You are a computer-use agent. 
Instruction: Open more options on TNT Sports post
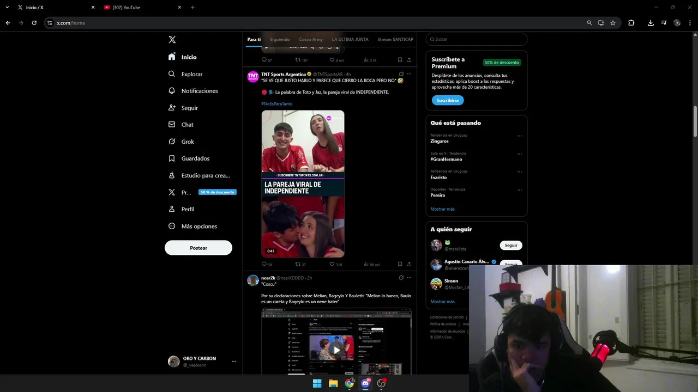pyautogui.click(x=409, y=74)
